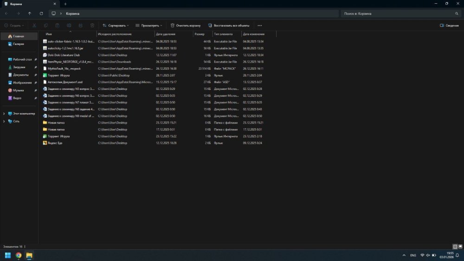Refresh the Корзина folder view

(41, 13)
